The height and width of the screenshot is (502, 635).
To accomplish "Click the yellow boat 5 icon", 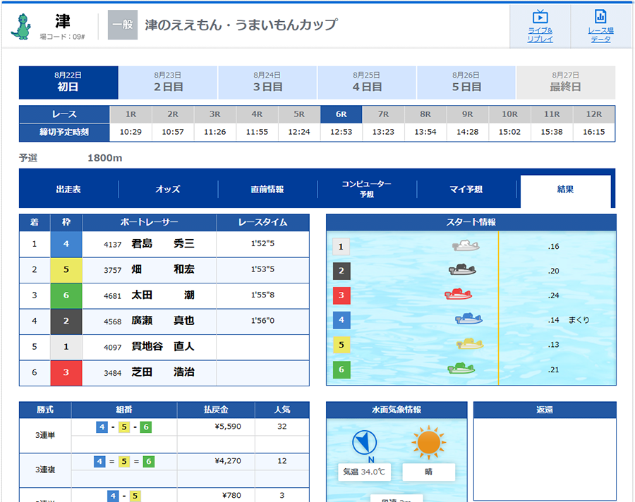I will pos(470,343).
